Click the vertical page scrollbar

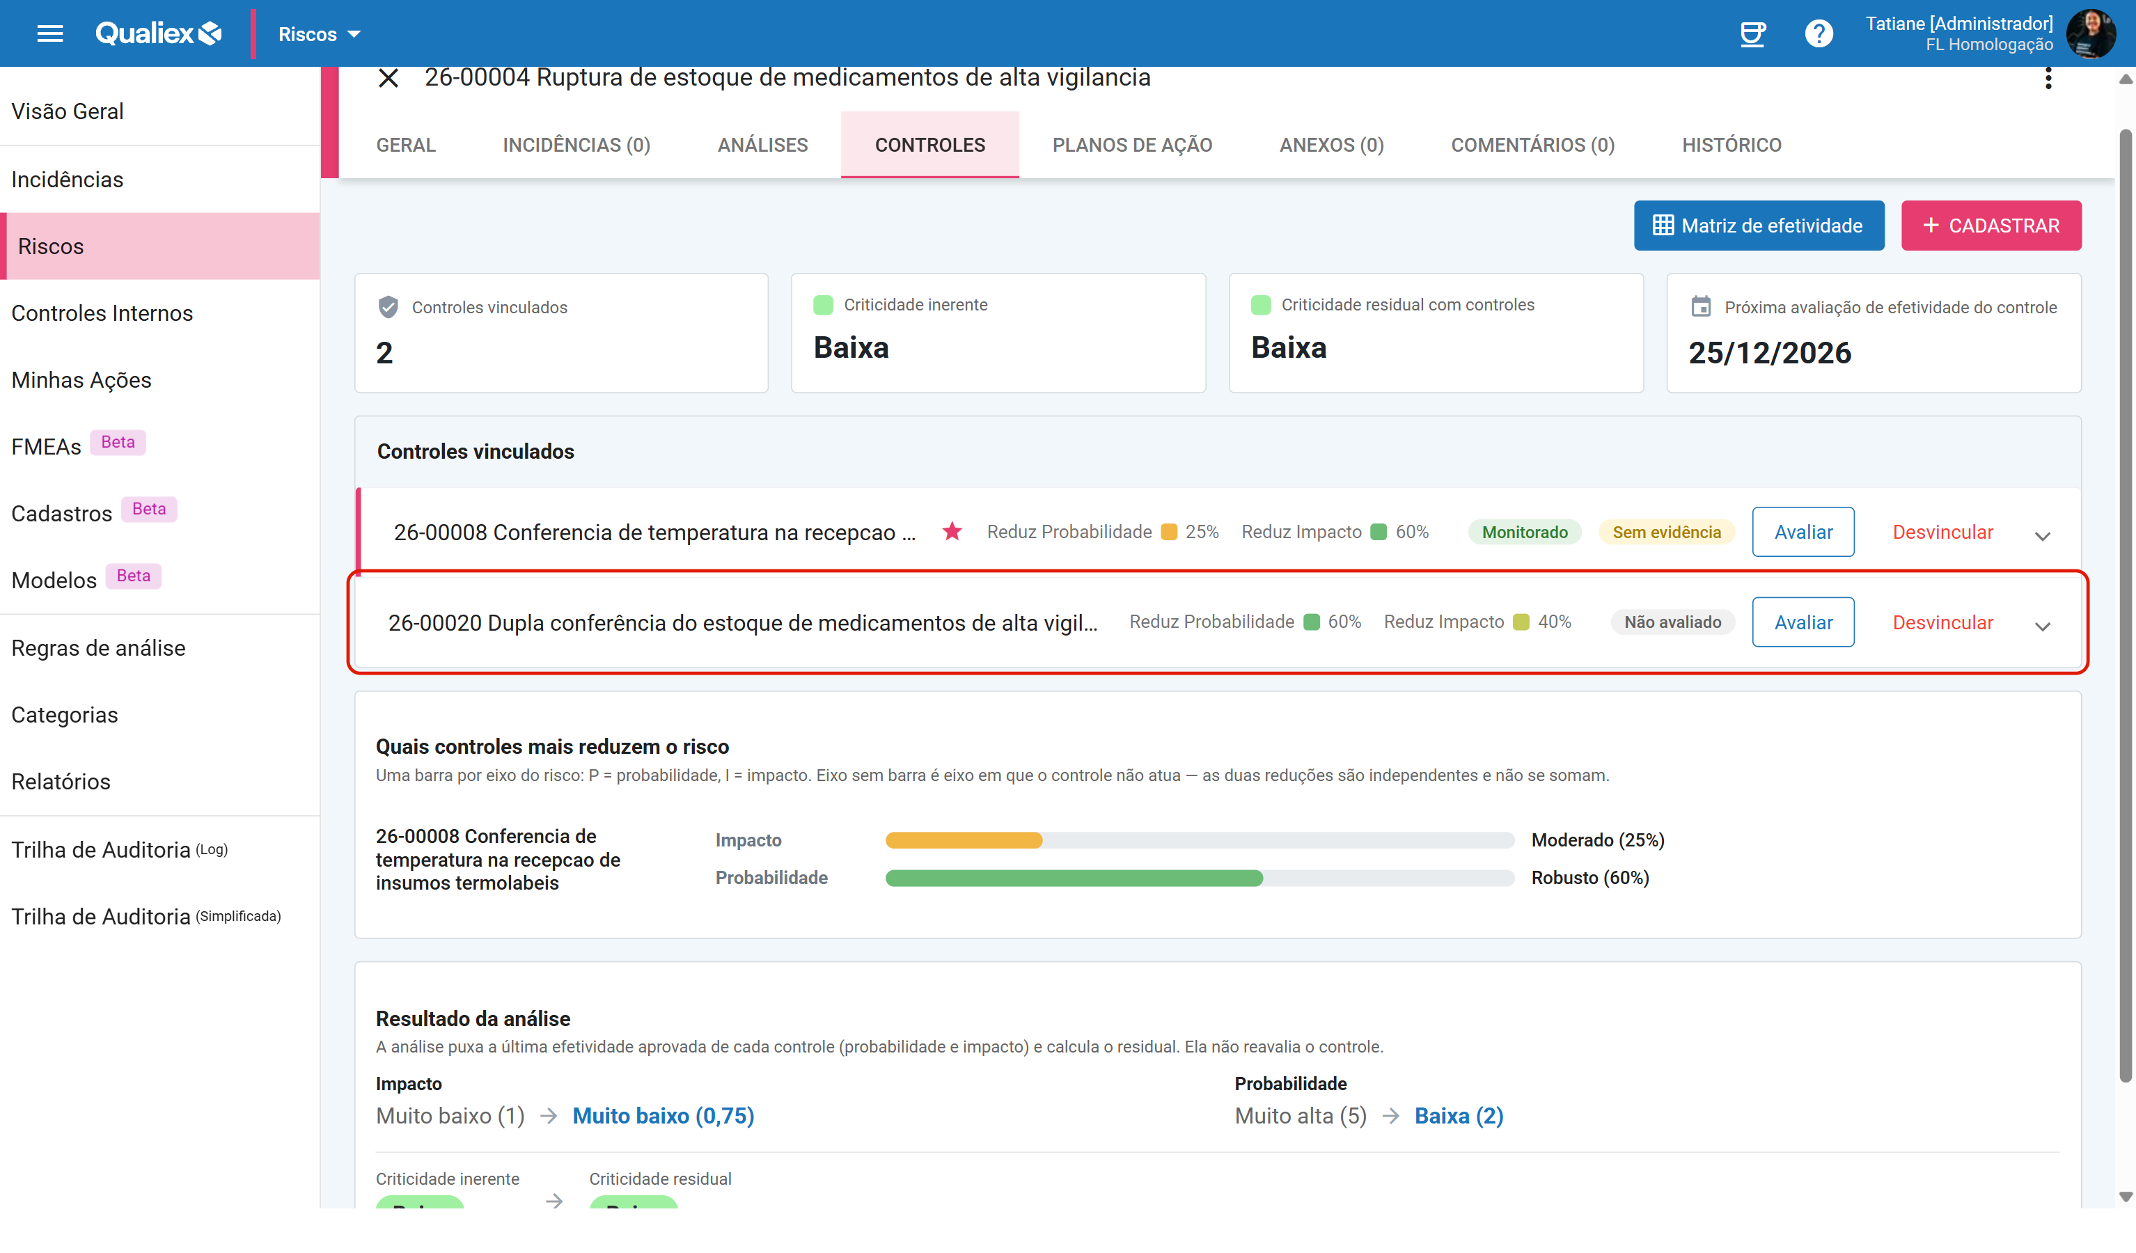pos(2126,606)
